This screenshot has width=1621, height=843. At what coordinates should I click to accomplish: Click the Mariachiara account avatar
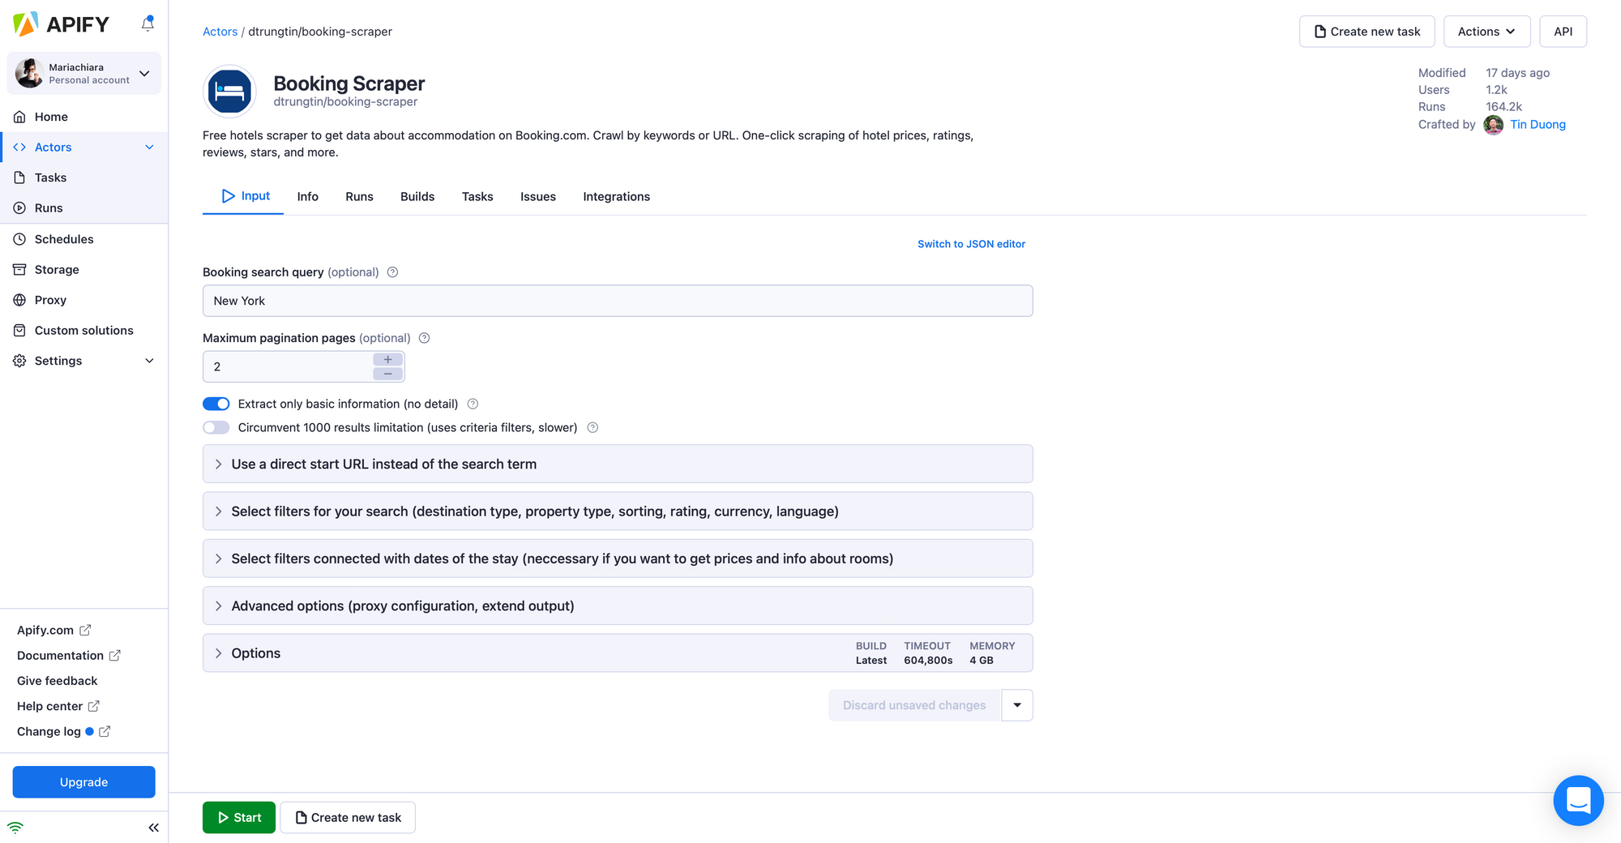29,73
